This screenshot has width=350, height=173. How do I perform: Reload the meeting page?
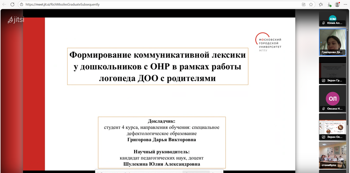click(12, 4)
